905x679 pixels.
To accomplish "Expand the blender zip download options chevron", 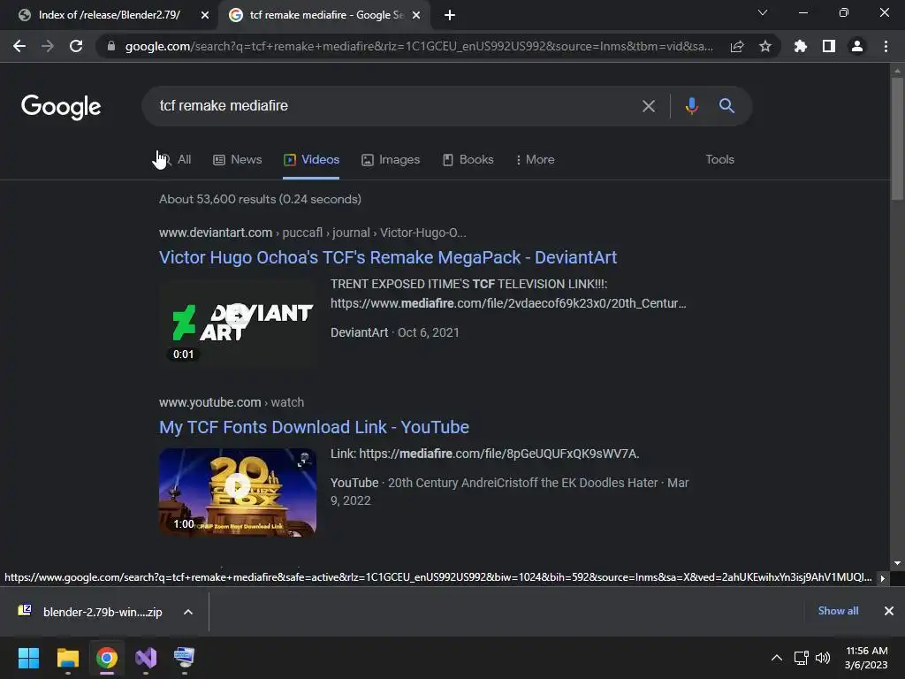I will [x=188, y=612].
